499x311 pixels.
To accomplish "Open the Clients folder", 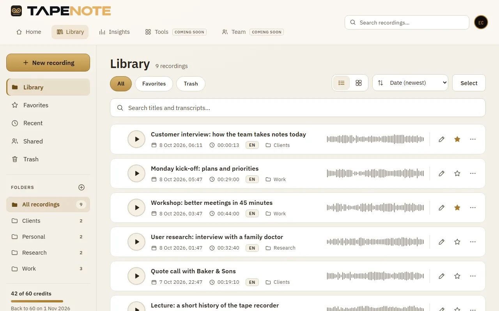I will coord(48,221).
